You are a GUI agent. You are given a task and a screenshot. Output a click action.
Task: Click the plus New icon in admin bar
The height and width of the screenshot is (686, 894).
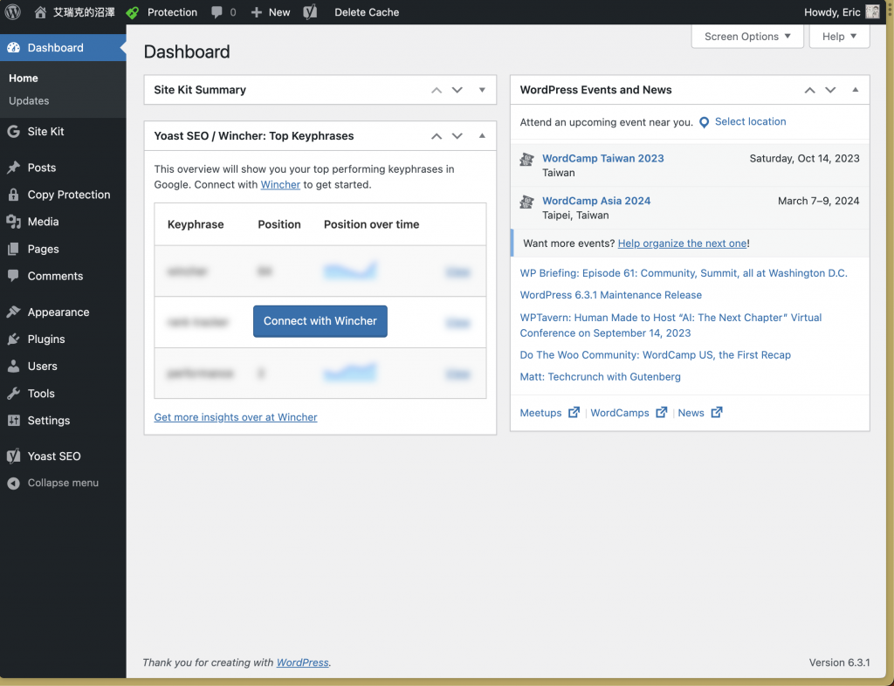pos(257,12)
